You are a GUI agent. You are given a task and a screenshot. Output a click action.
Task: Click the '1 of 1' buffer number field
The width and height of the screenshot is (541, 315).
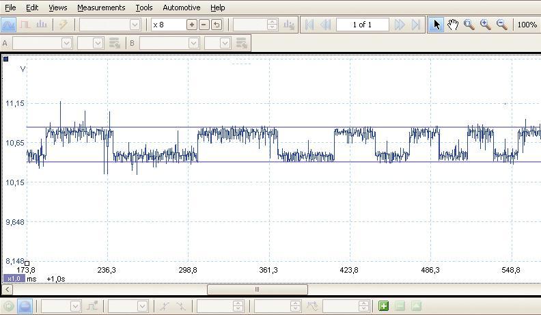point(362,25)
